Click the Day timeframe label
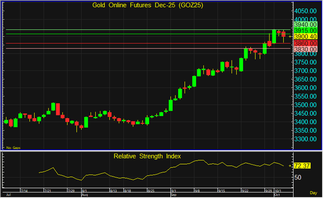 click(313, 193)
